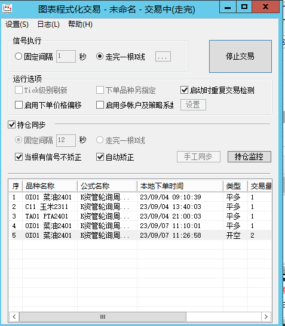Select 走完一根K线 radio under 持仓同步
285x326 pixels.
coord(100,140)
